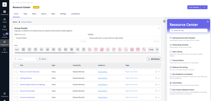Select the None icon option
This screenshot has width=211, height=101.
pyautogui.click(x=17, y=49)
